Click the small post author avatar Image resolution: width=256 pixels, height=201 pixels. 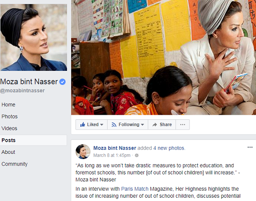coord(83,152)
